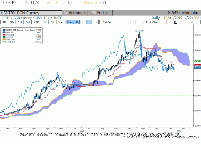Switch to the YTD range tab
This screenshot has width=201, height=144.
coord(36,22)
